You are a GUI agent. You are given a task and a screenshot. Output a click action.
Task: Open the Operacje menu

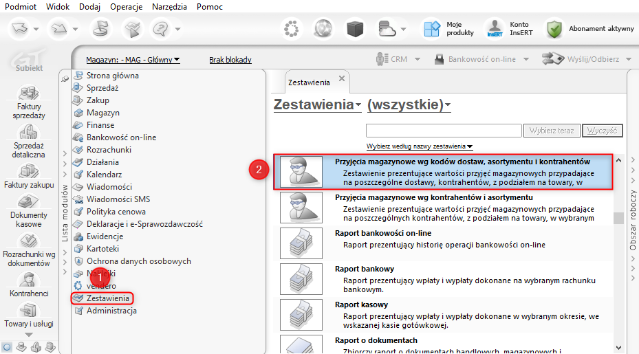click(x=127, y=6)
